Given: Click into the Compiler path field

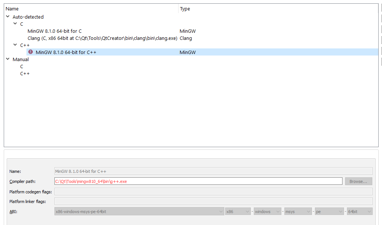Looking at the screenshot, I should (198, 181).
